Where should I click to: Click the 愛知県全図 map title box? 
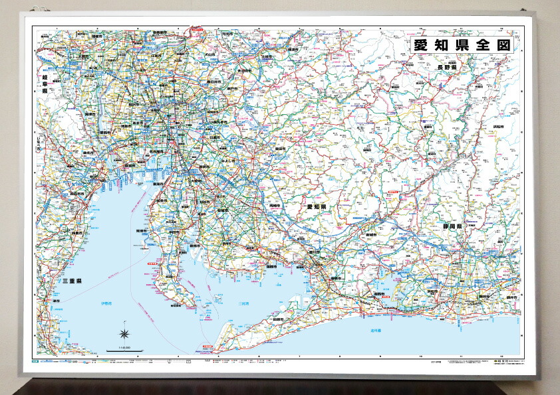461,46
